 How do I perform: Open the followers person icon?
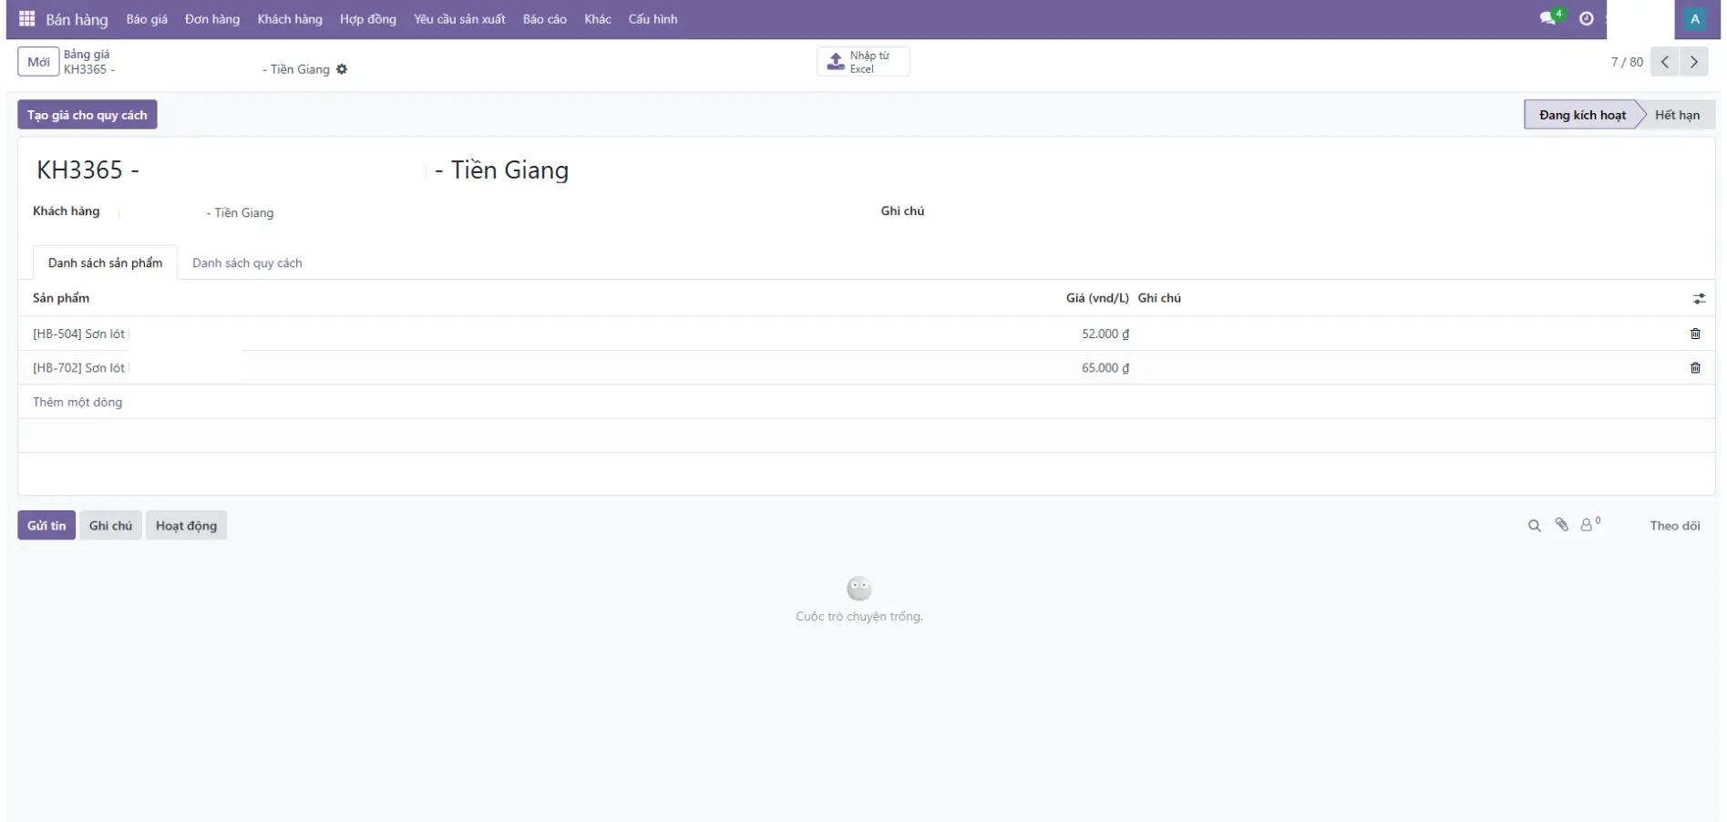tap(1588, 525)
